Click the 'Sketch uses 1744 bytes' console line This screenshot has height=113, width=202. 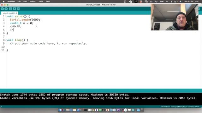click(64, 95)
